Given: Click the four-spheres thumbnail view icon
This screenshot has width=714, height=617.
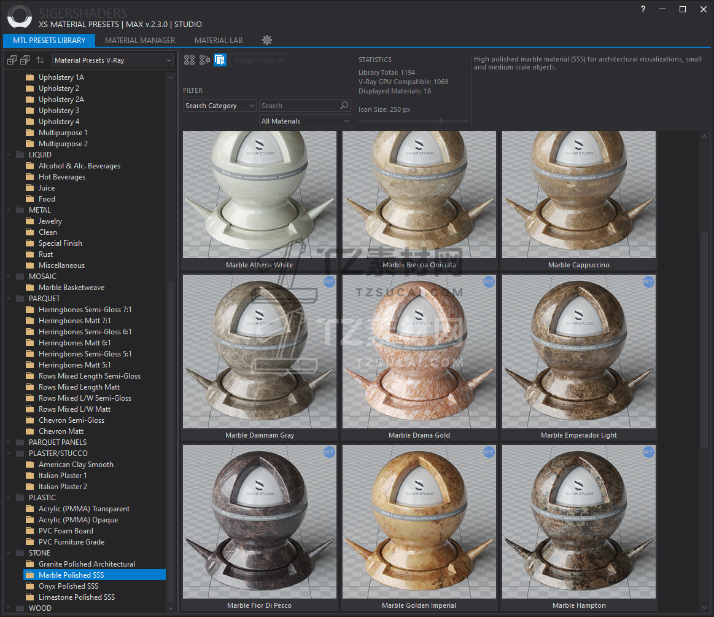Looking at the screenshot, I should (x=190, y=60).
